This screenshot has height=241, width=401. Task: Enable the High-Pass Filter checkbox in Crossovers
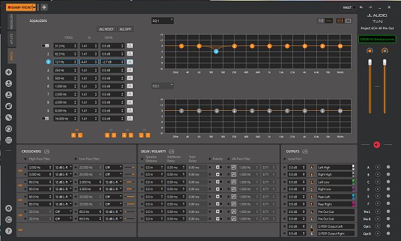(25, 159)
